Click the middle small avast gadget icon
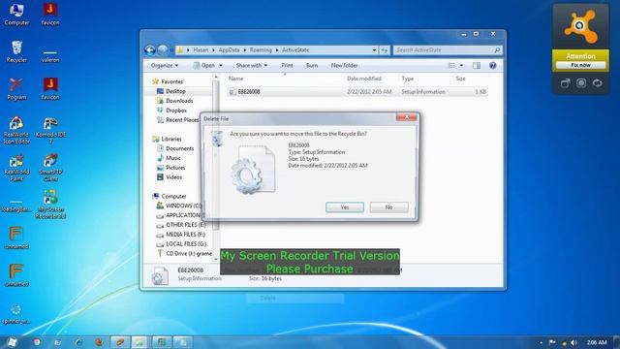The width and height of the screenshot is (620, 349). (x=581, y=83)
